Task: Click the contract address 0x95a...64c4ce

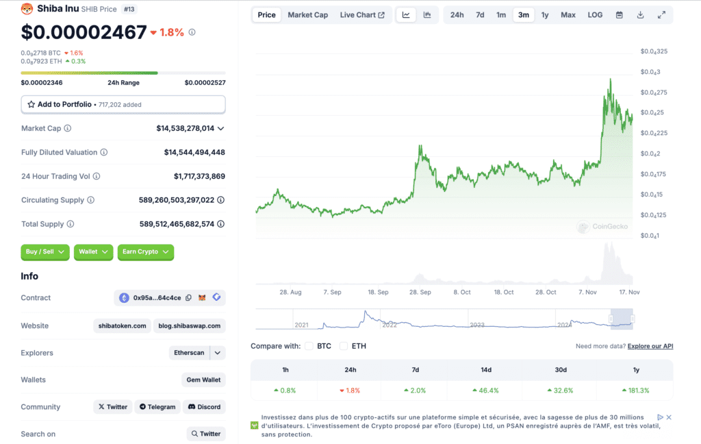Action: point(157,297)
